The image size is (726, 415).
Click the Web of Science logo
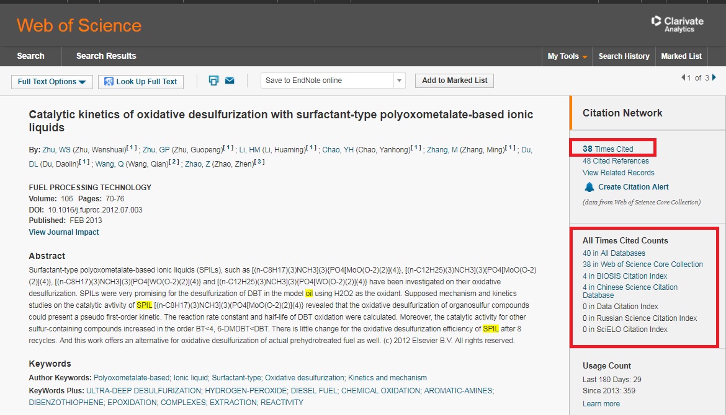(x=79, y=25)
